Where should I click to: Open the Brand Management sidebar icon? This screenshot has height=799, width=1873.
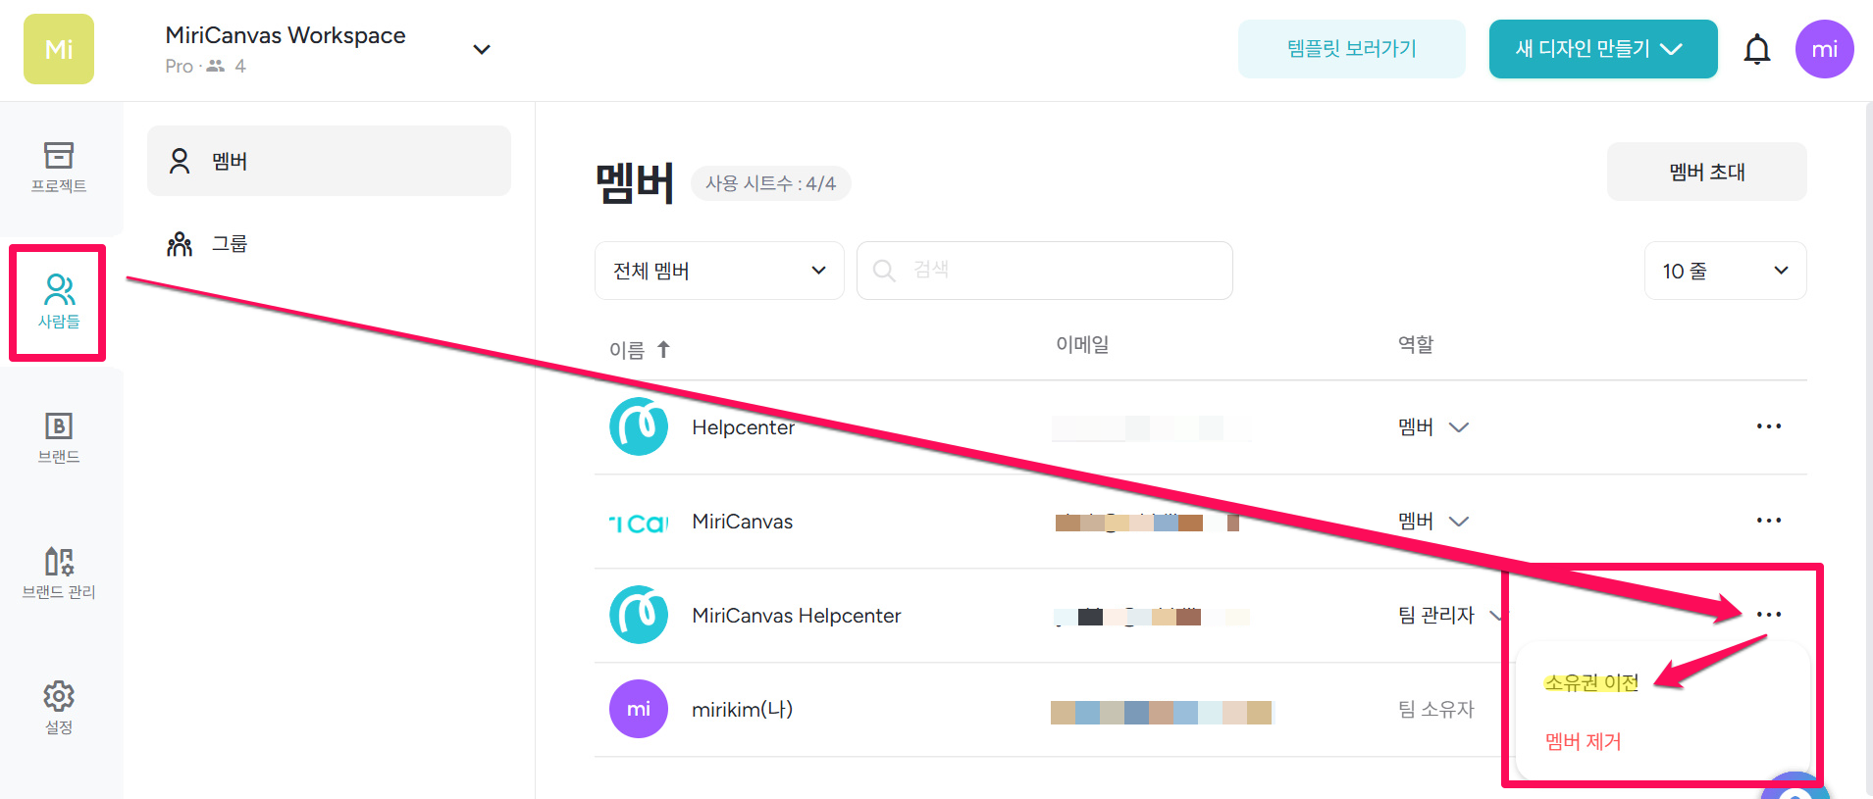coord(59,573)
